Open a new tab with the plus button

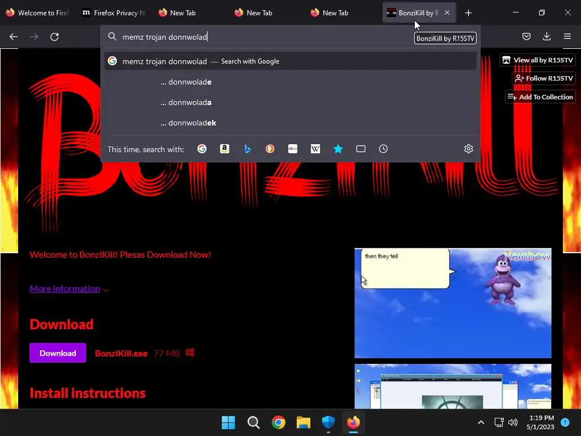tap(468, 13)
